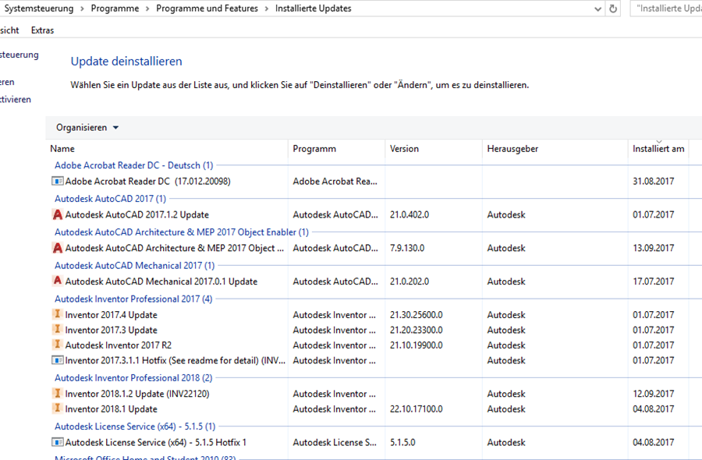This screenshot has width=702, height=460.
Task: Select Inventor 2018.1 Update entry
Action: tap(111, 409)
